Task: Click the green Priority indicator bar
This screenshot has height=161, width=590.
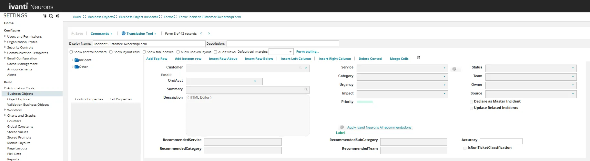Action: (365, 102)
